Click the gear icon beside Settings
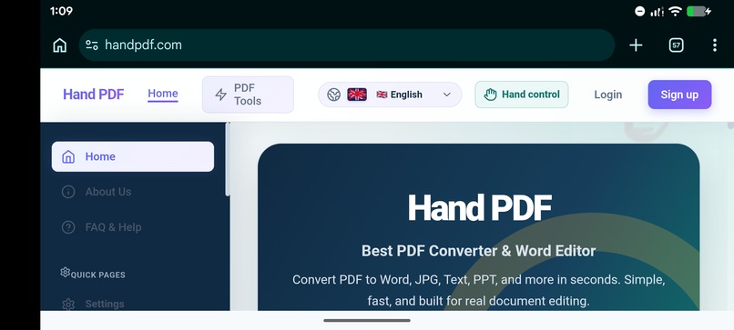 click(x=68, y=305)
